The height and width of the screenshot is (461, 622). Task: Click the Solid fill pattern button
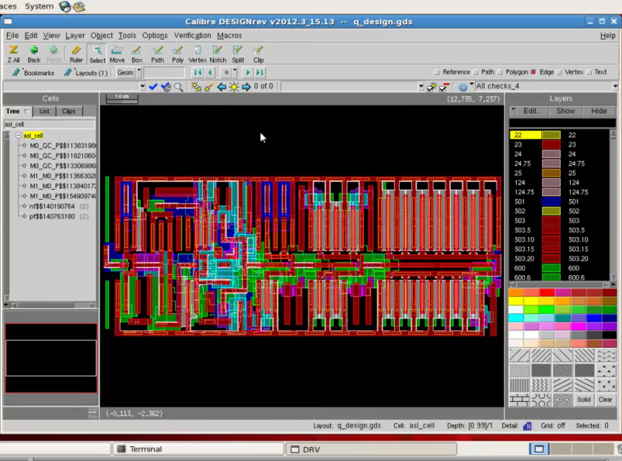pos(584,400)
